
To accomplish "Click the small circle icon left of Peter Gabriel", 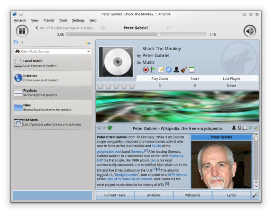I will 102,28.
